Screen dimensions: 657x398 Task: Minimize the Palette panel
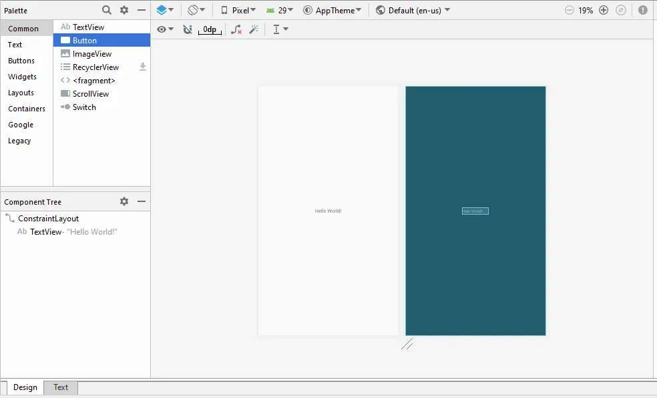(142, 9)
